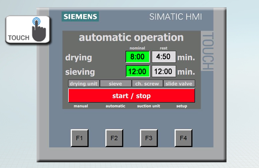Select the sieving rest time value
The height and width of the screenshot is (168, 259).
(164, 71)
